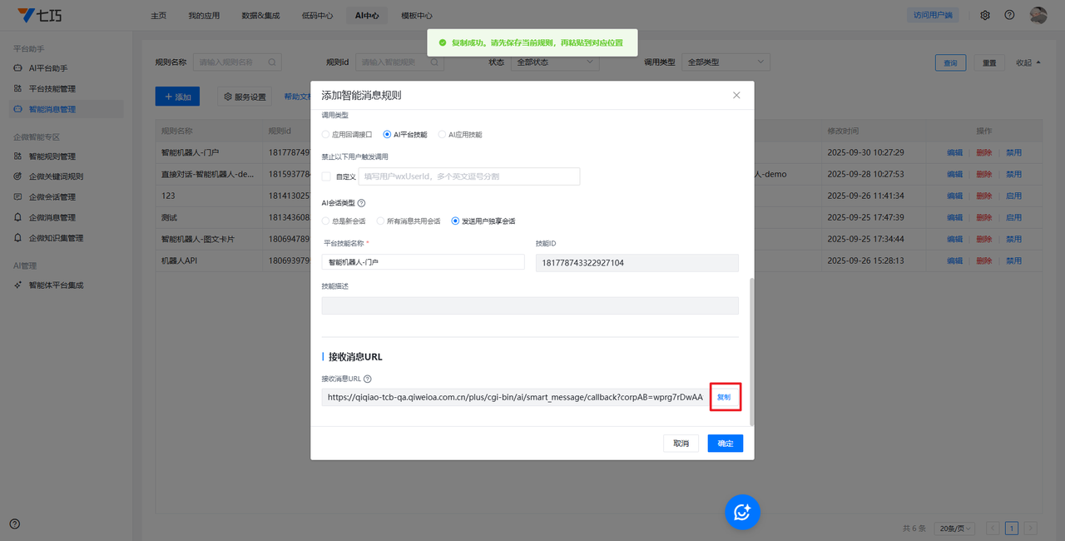Open the 20条/页 page size dropdown

click(x=955, y=528)
